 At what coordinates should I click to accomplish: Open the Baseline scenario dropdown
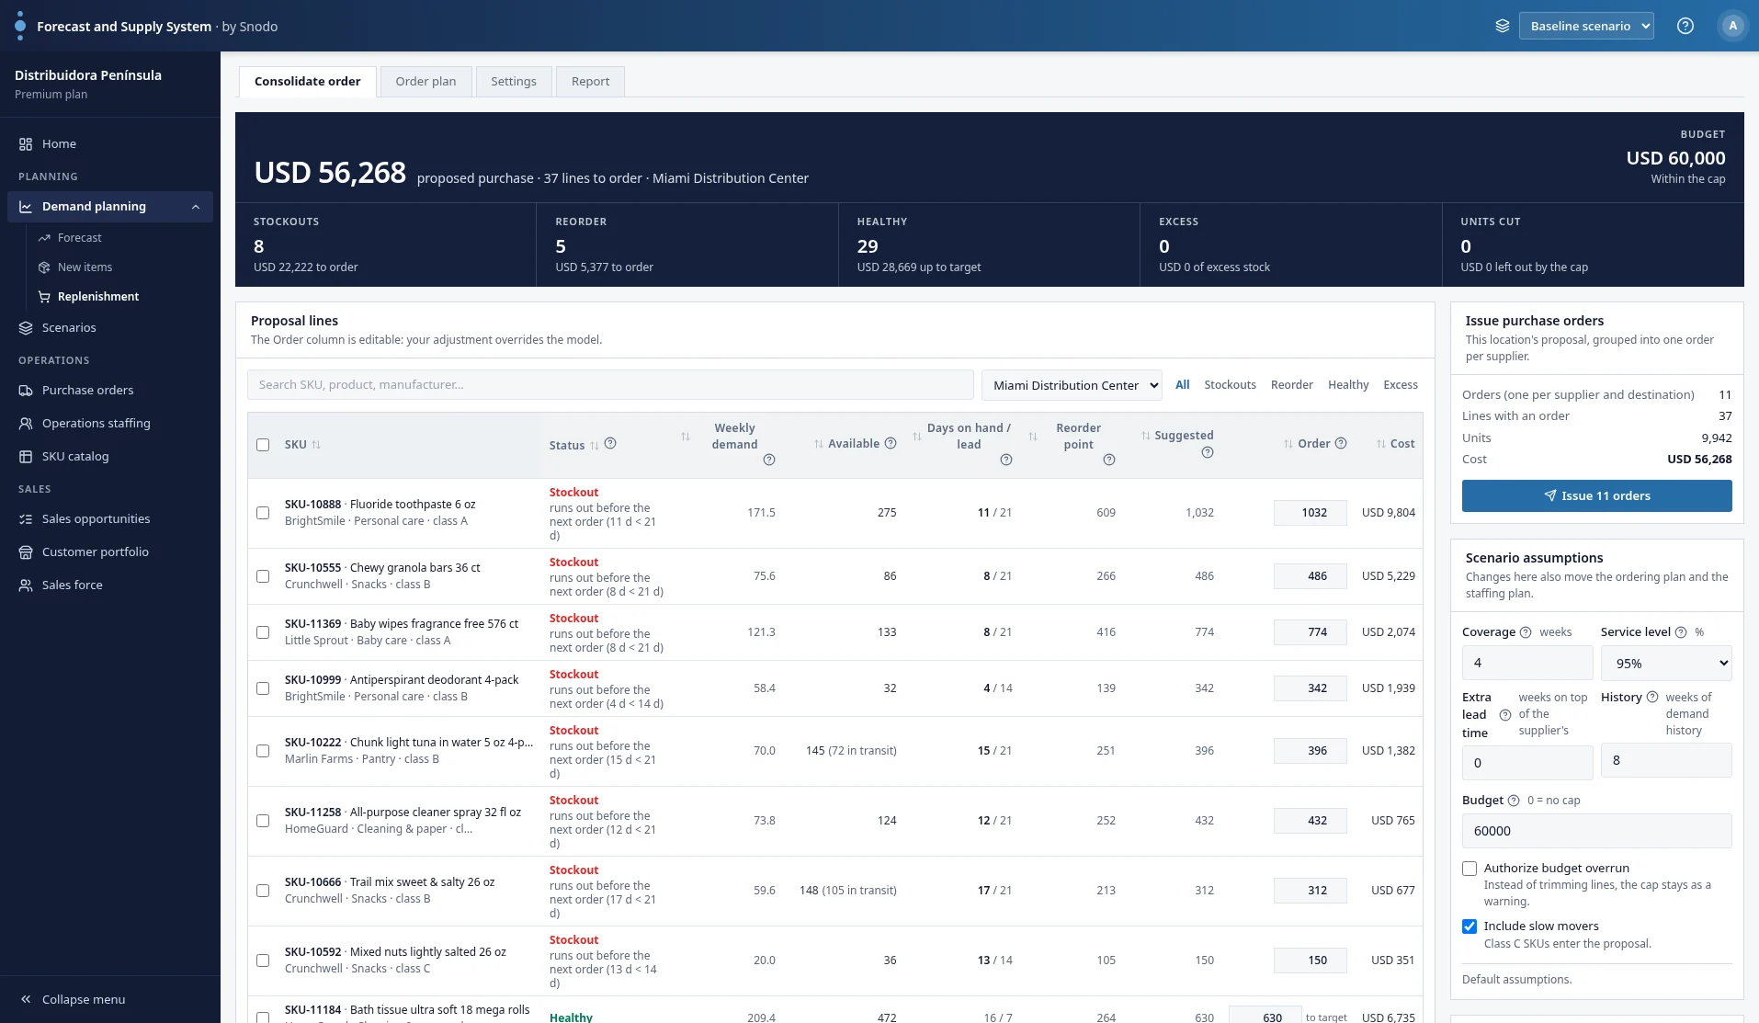(1586, 26)
